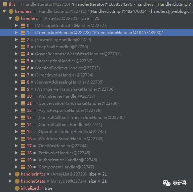The width and height of the screenshot is (193, 192).
Task: Click the object icon beside 'this'
Action: [5, 4]
